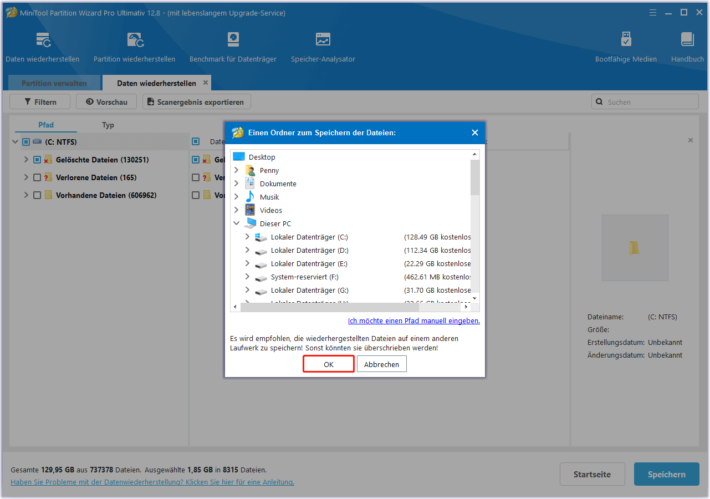Open the data recovery help guide link
This screenshot has height=499, width=710.
152,482
